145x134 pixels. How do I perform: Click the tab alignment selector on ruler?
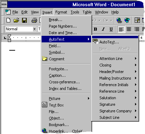tap(5, 38)
